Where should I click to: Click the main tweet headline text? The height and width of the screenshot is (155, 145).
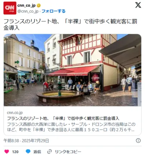click(x=70, y=25)
